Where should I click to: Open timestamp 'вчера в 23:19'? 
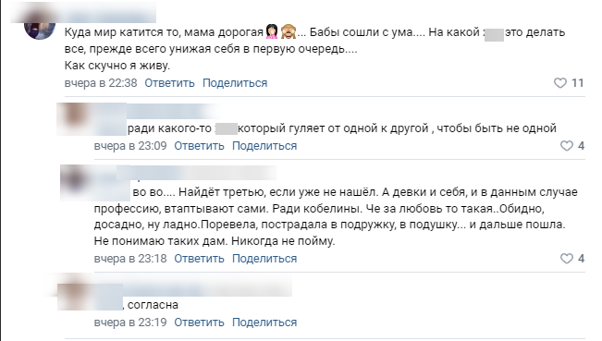130,323
